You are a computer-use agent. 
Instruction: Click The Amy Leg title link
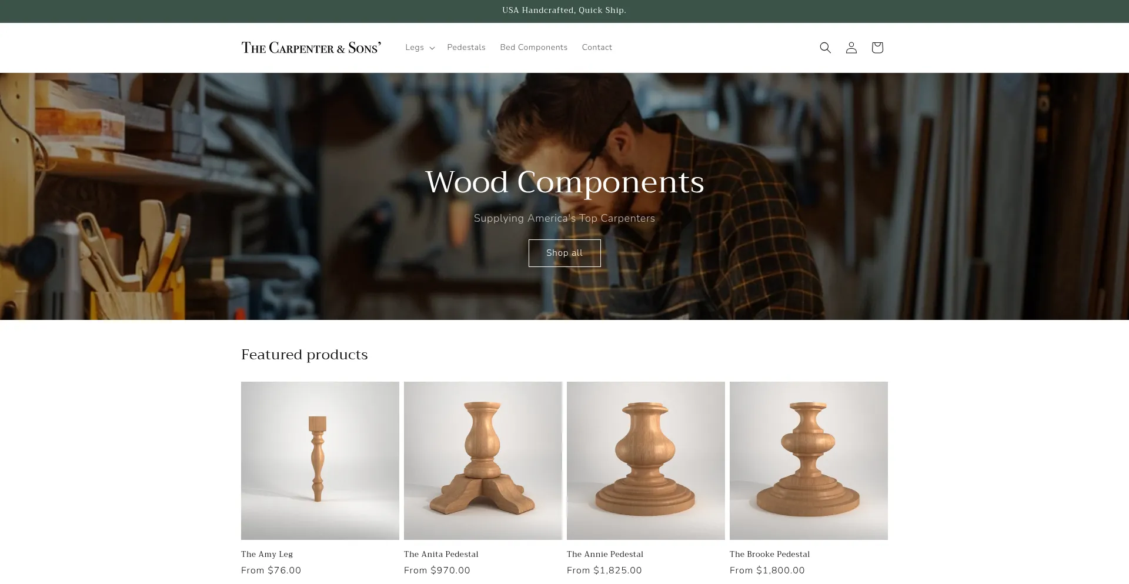pos(267,554)
